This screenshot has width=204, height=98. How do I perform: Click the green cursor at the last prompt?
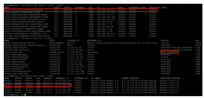[x=25, y=95]
